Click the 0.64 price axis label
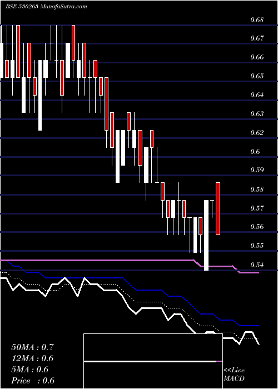The width and height of the screenshot is (278, 389). coord(256,95)
